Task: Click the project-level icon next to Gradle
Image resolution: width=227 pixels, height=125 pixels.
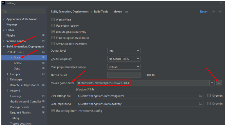Action: pyautogui.click(x=43, y=63)
